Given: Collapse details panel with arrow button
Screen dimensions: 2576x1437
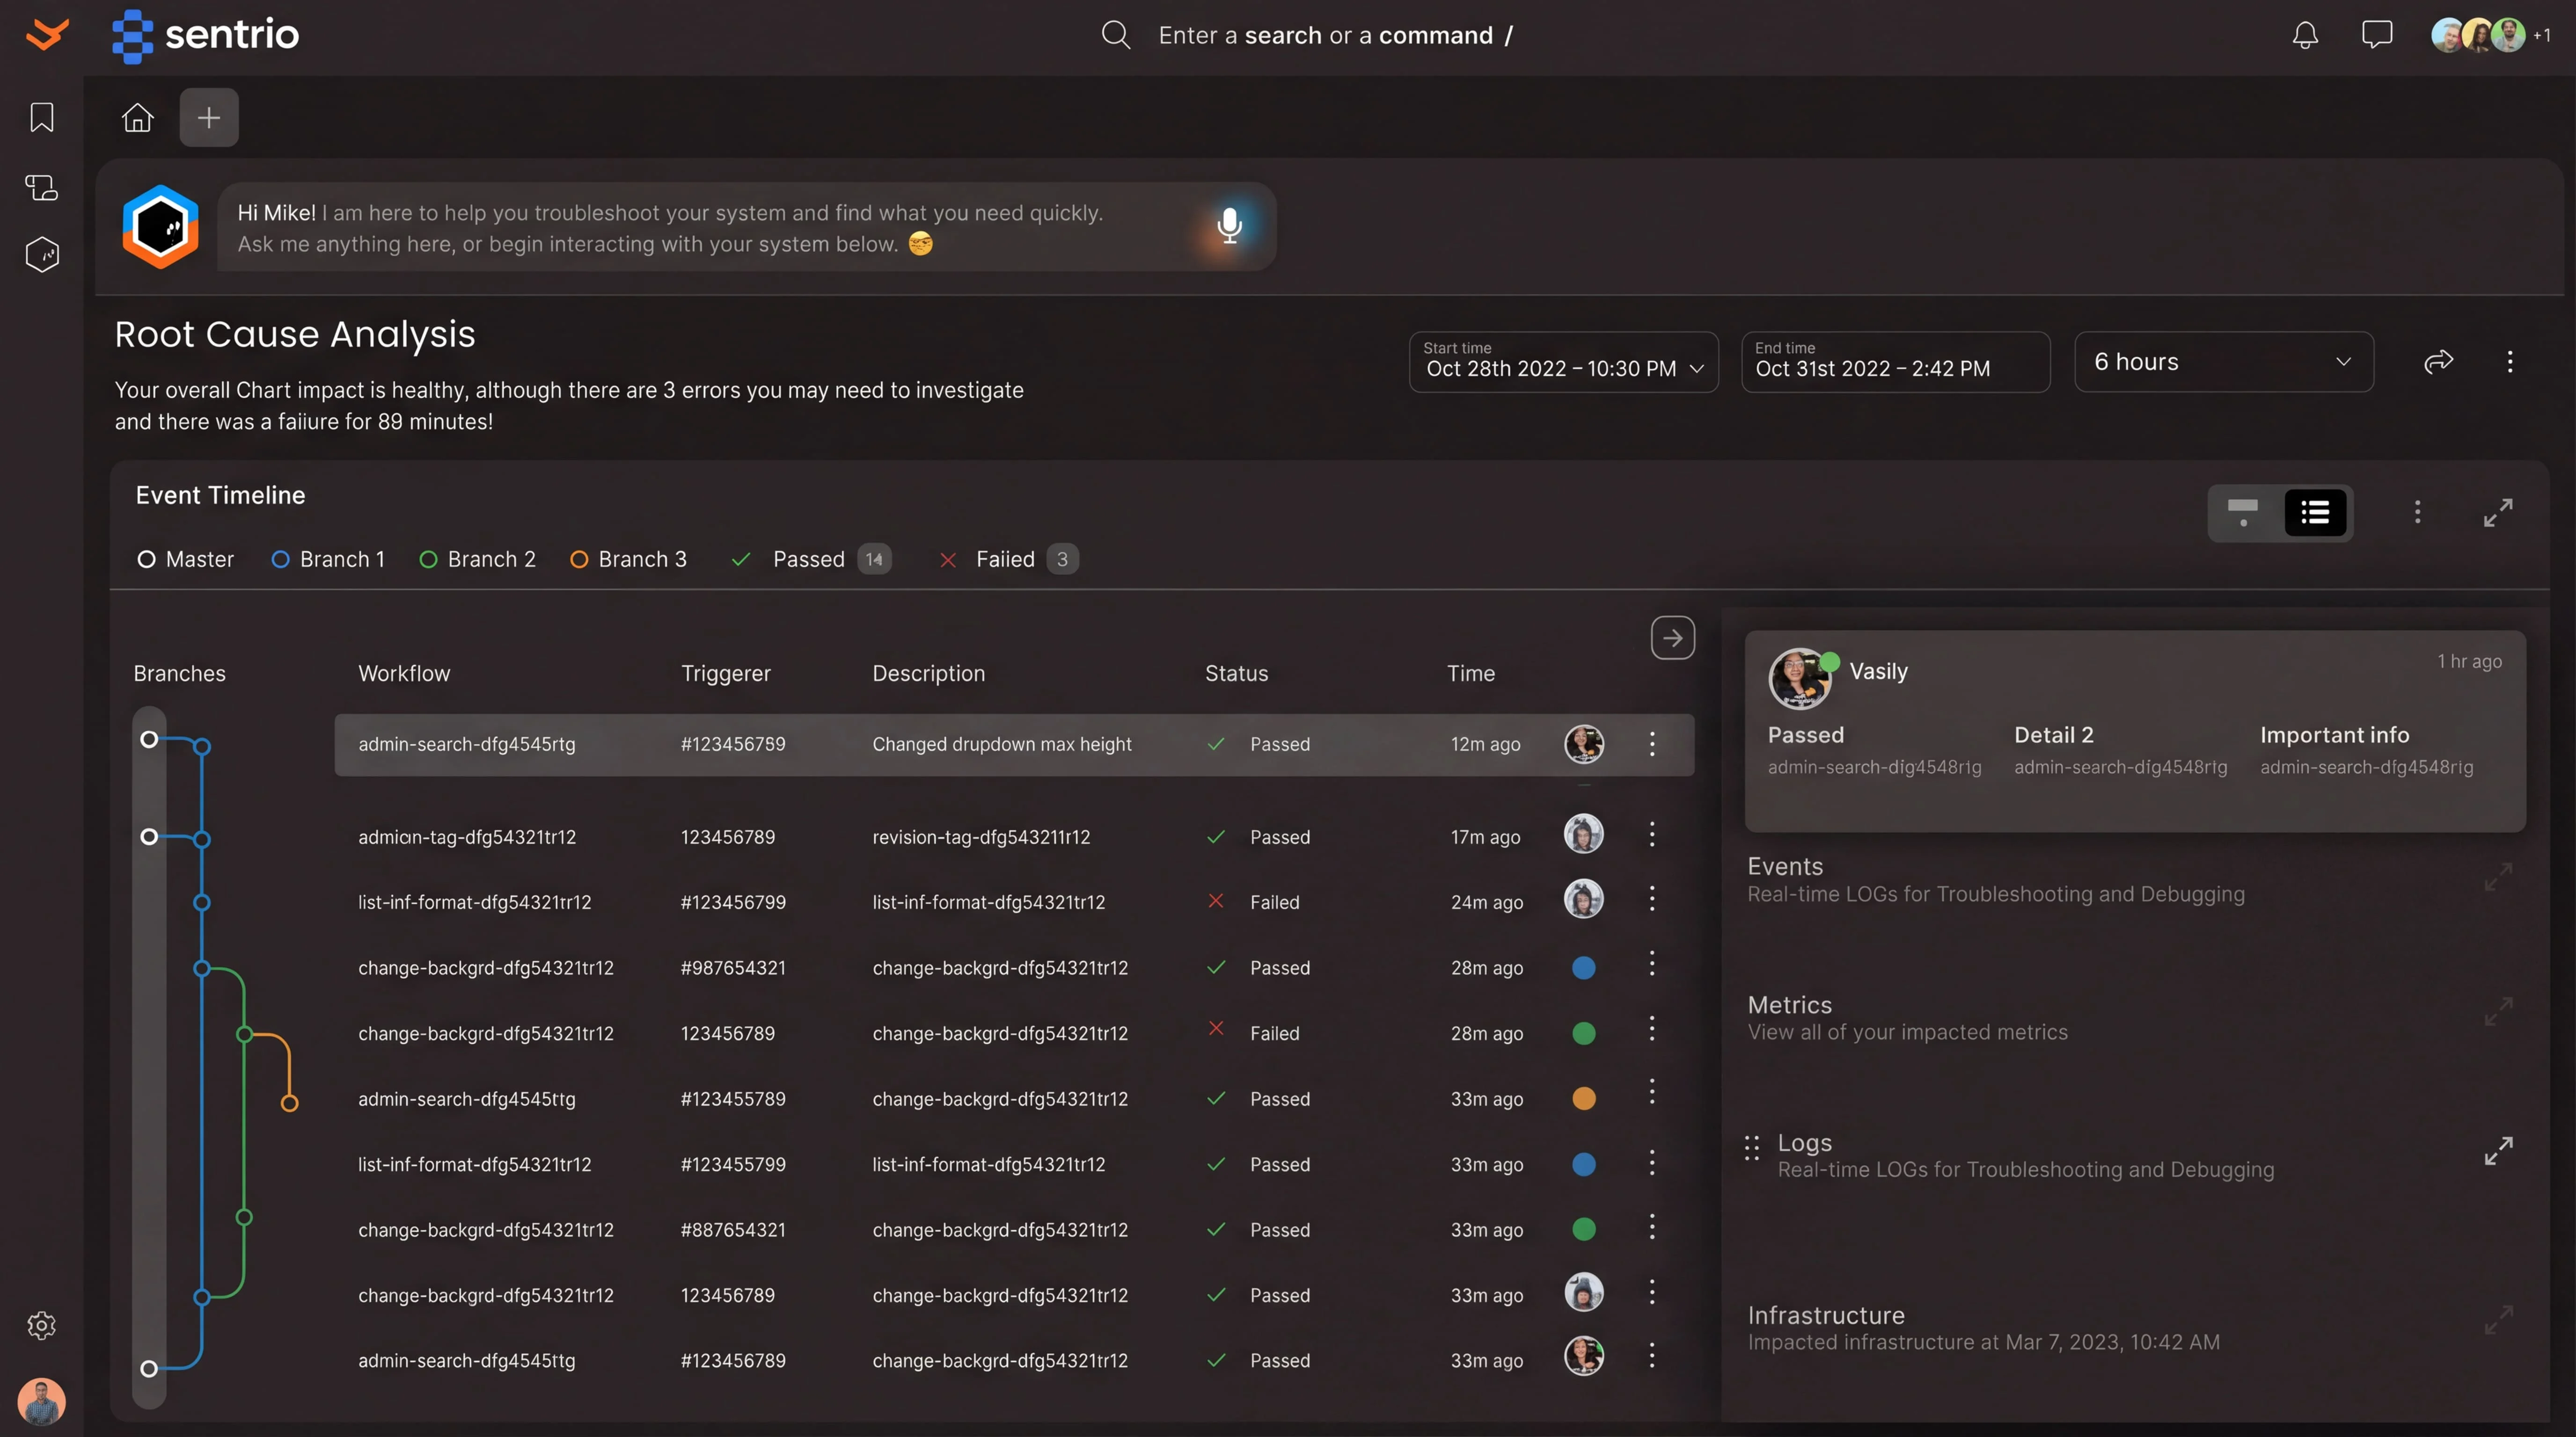Looking at the screenshot, I should click(1673, 638).
